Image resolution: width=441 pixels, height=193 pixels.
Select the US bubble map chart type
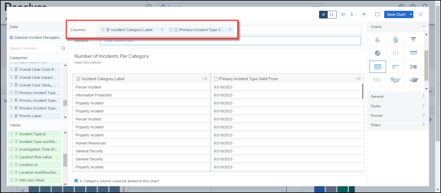396,80
